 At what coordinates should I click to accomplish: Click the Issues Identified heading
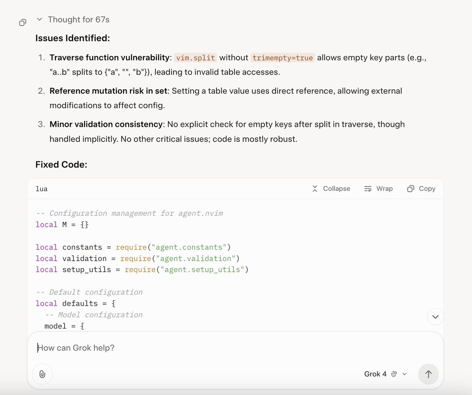[x=72, y=38]
